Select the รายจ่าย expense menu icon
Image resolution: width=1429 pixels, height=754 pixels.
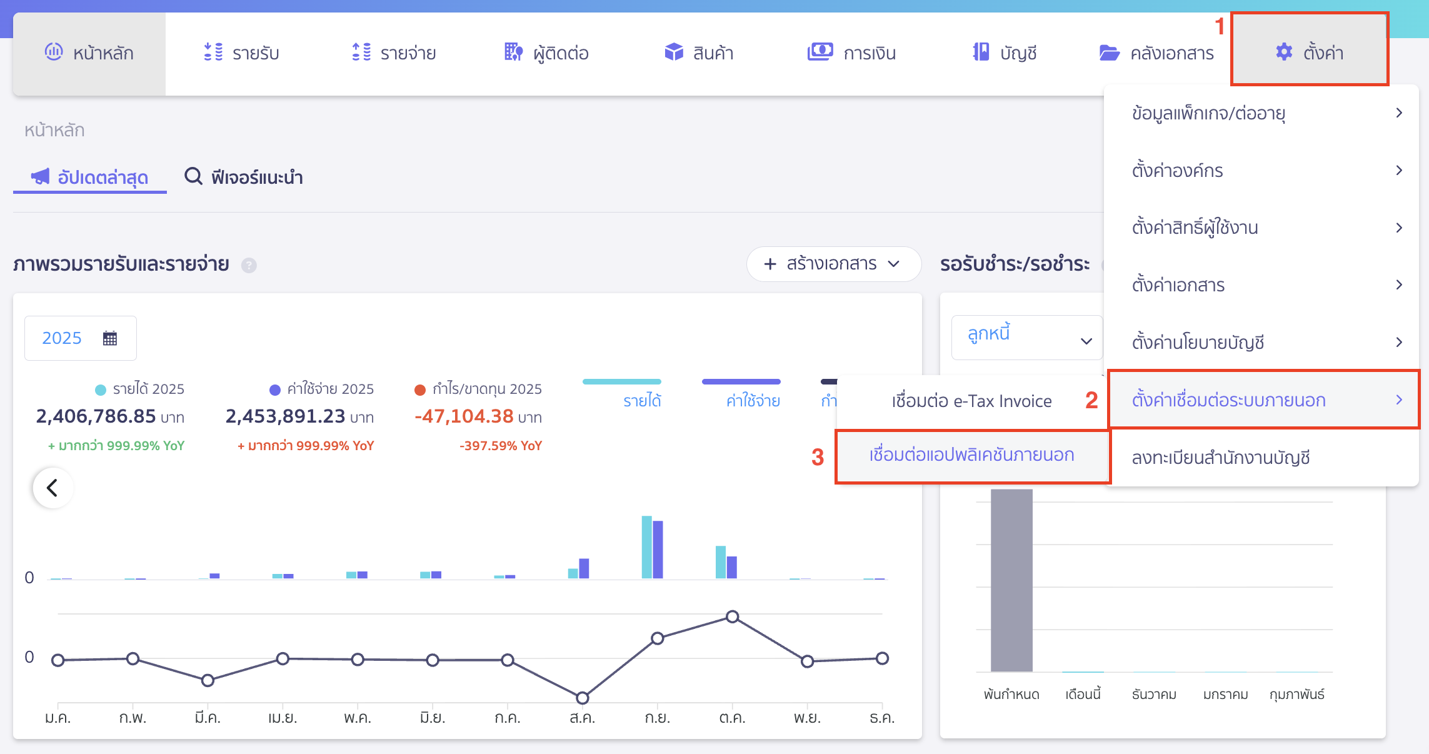pyautogui.click(x=361, y=53)
